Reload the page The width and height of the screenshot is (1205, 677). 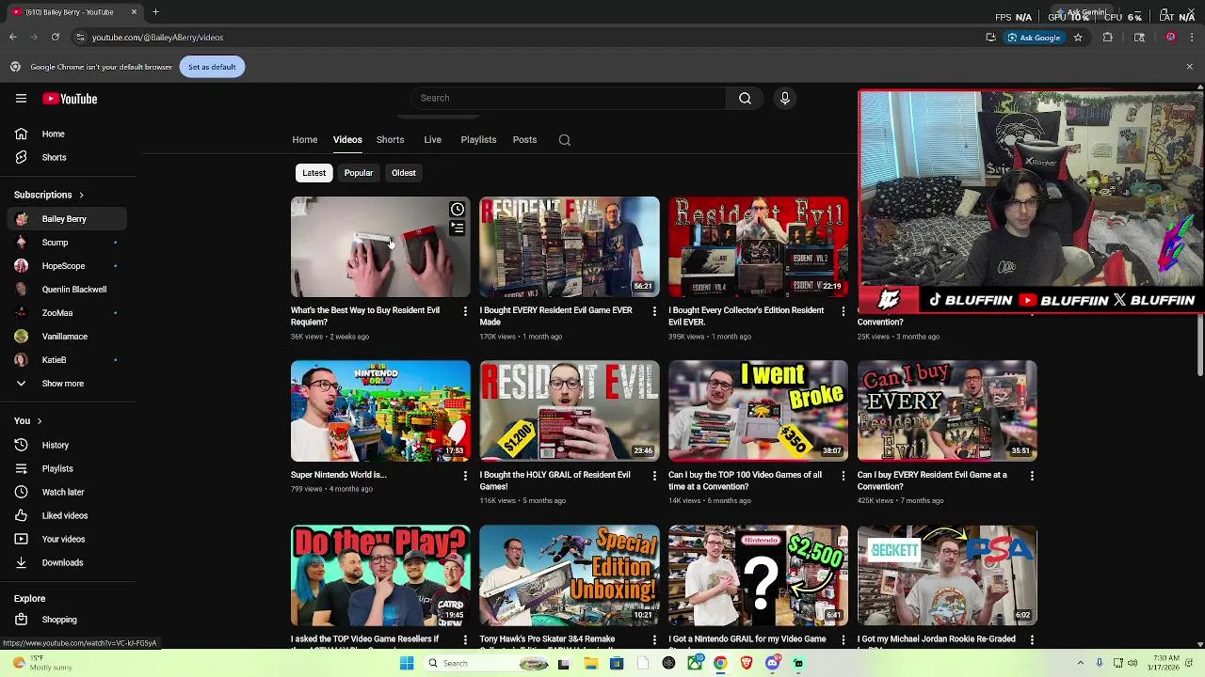pos(56,38)
